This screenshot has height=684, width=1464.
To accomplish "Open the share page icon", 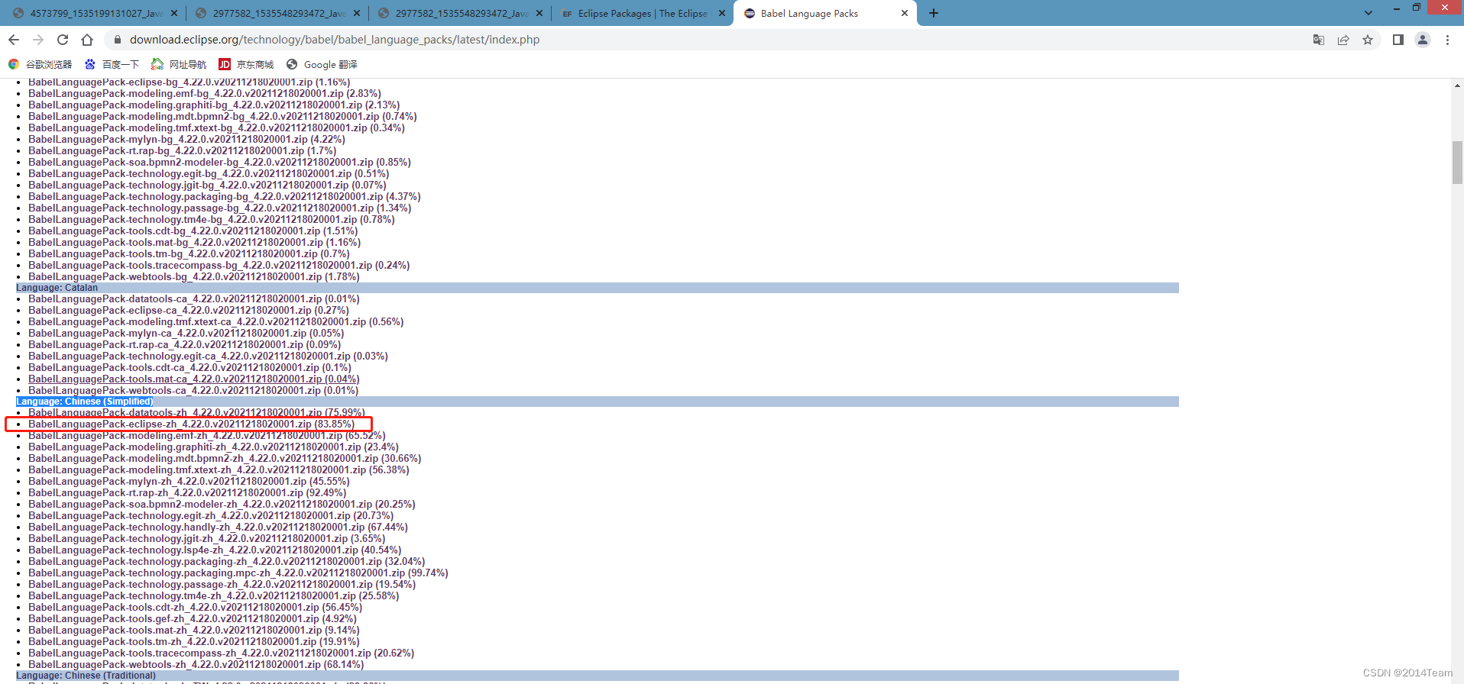I will tap(1343, 40).
